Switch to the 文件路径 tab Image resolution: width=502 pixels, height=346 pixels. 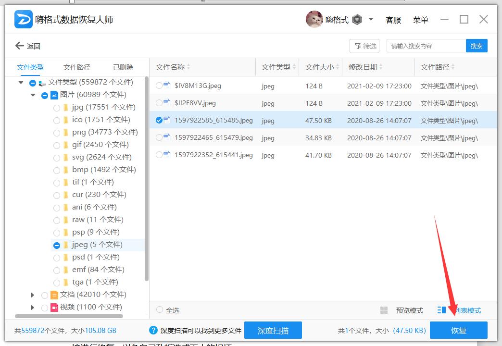77,67
